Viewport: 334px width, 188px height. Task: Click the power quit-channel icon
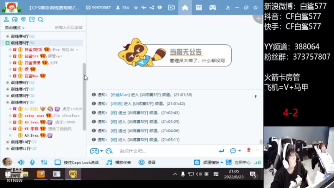coord(256,8)
